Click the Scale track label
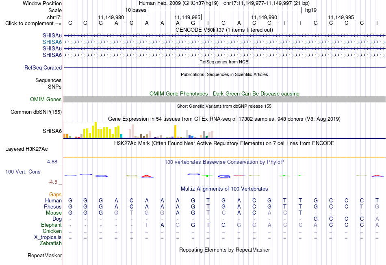386x265 pixels. pos(55,10)
